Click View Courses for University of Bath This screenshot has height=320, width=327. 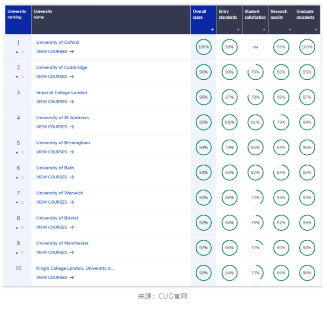pos(52,177)
